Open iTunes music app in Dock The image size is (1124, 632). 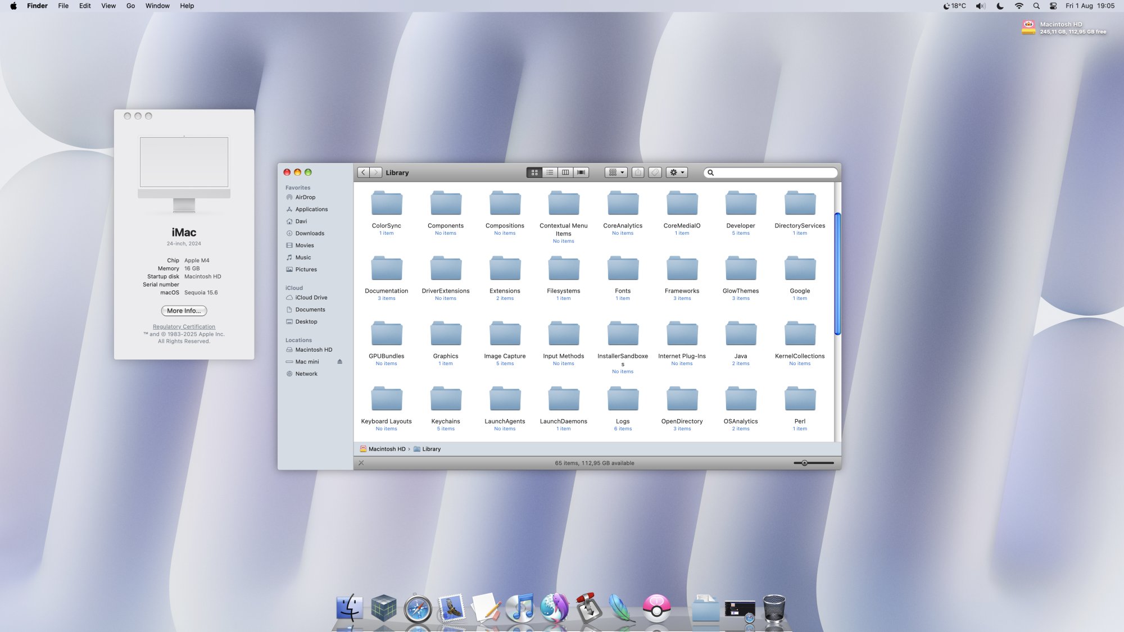pos(520,608)
